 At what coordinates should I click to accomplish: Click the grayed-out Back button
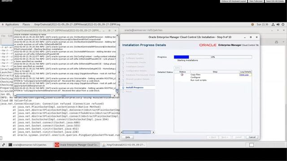213,137
